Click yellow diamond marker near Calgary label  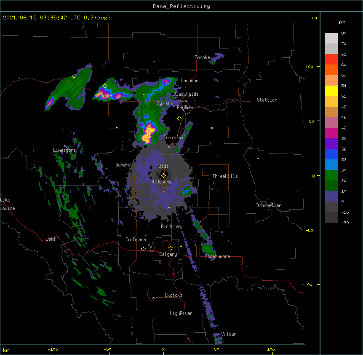pyautogui.click(x=171, y=248)
